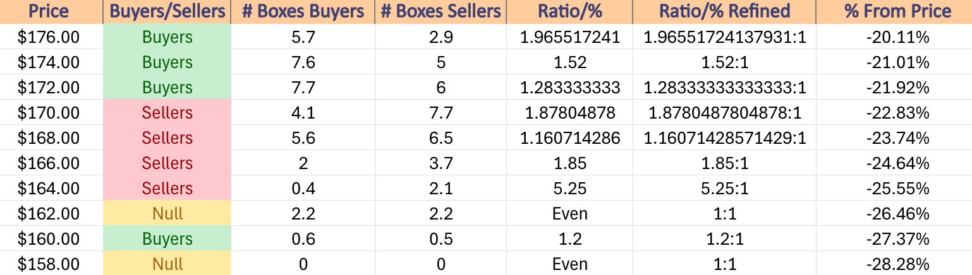Click the $176.00 price cell
972x275 pixels.
pos(49,37)
